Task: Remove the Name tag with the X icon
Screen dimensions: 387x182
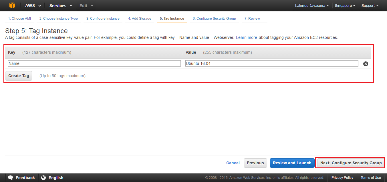Action: click(x=366, y=64)
